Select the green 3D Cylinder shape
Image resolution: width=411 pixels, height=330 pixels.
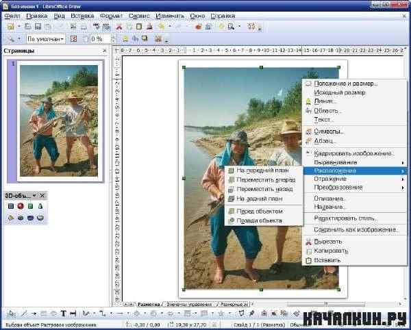pyautogui.click(x=30, y=206)
